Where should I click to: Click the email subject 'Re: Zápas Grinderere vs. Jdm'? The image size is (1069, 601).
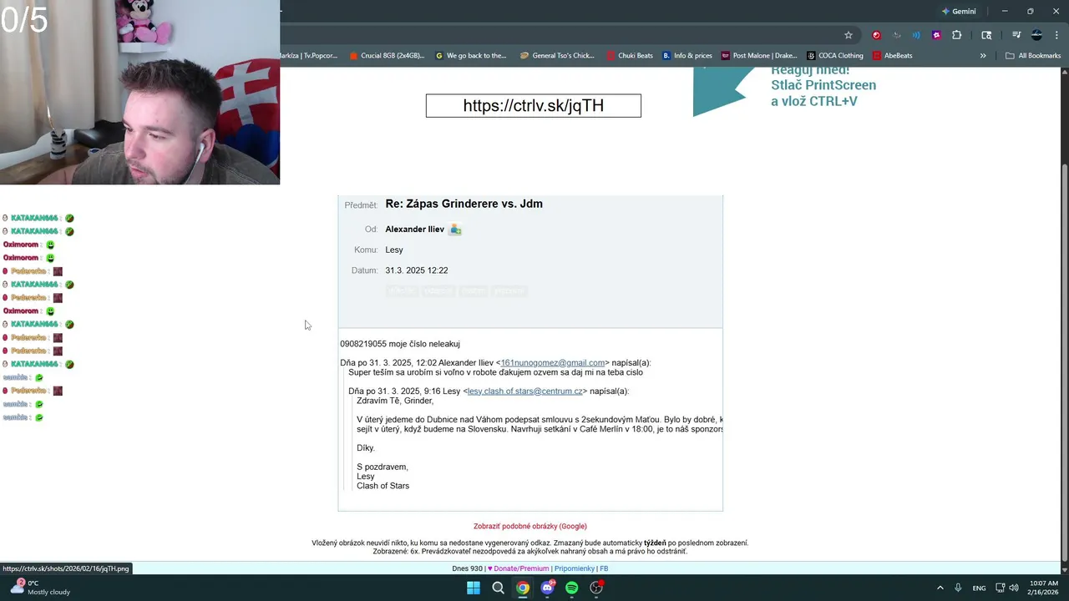pos(464,204)
